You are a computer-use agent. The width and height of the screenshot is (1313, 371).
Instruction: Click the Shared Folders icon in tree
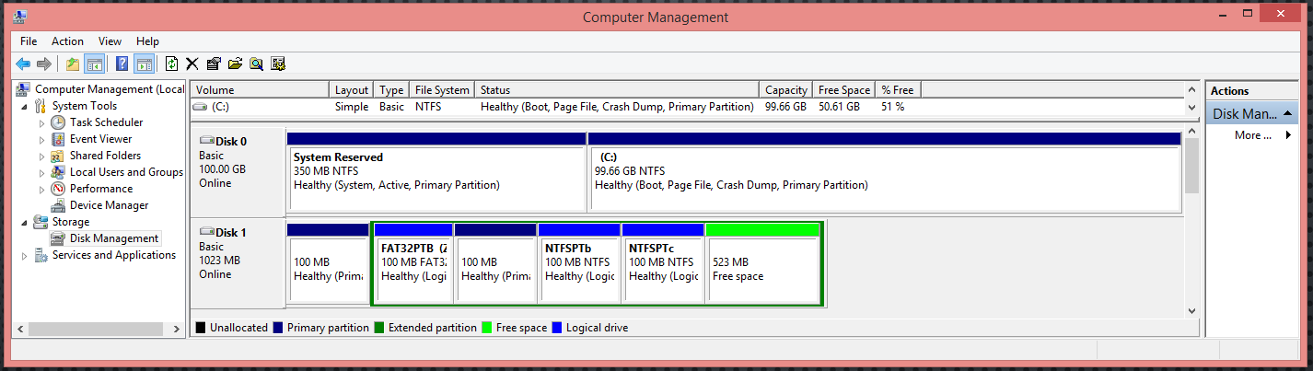click(x=58, y=156)
